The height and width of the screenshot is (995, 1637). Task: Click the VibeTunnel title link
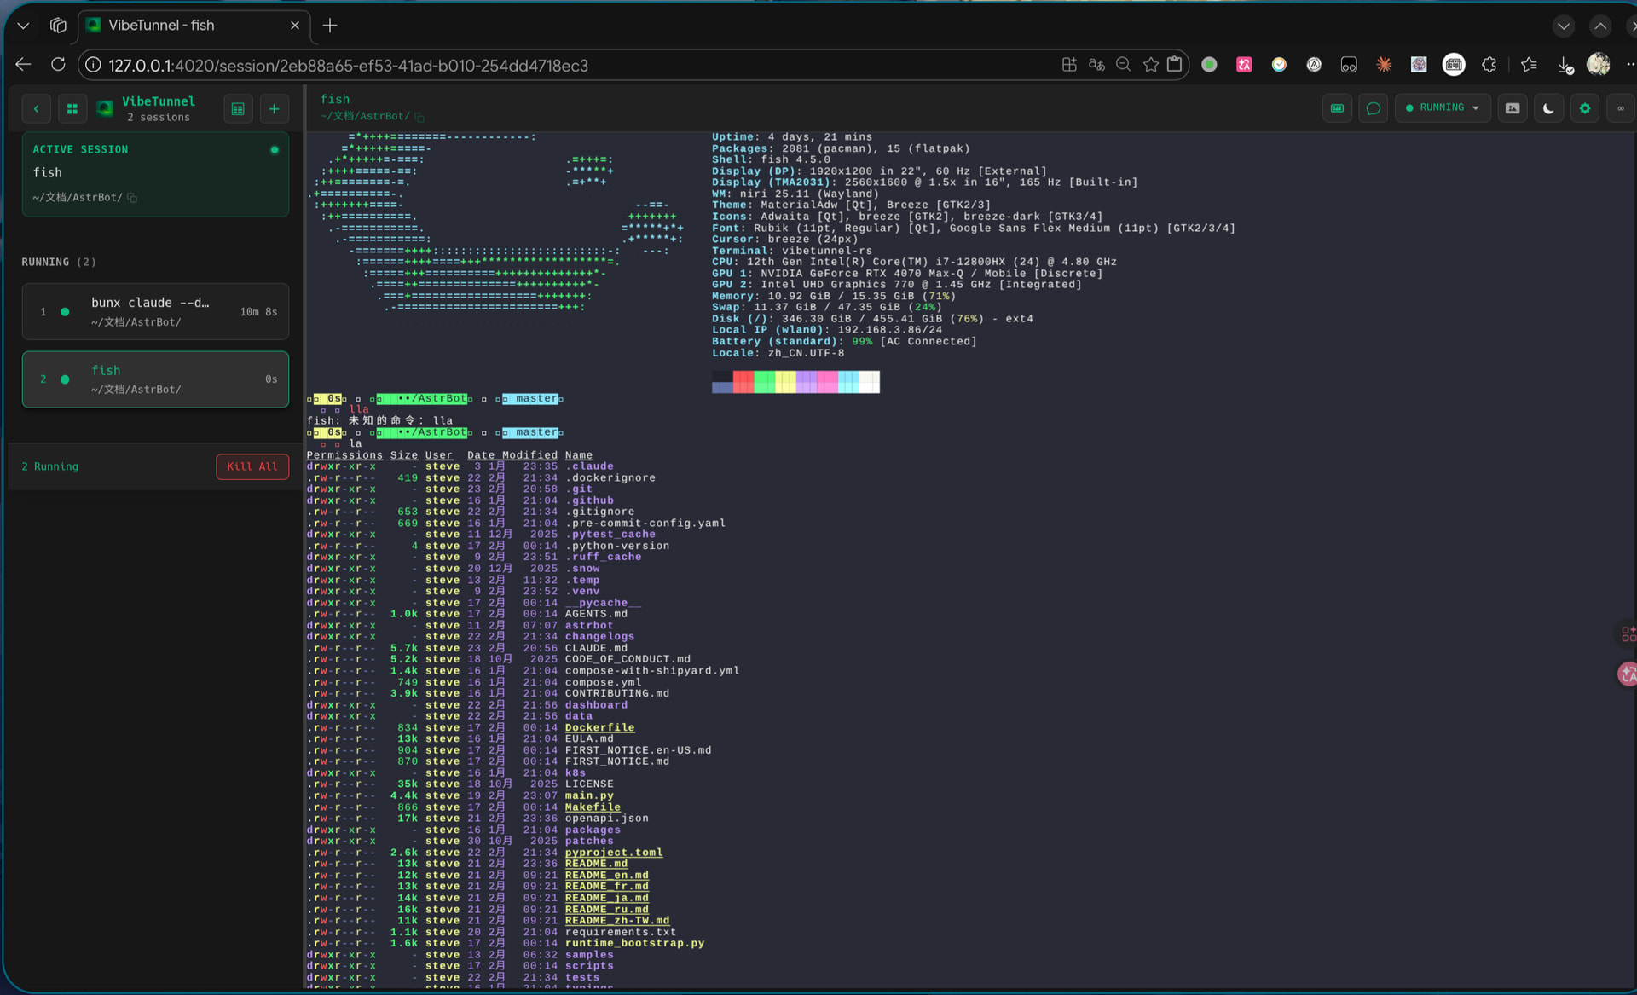pos(158,101)
